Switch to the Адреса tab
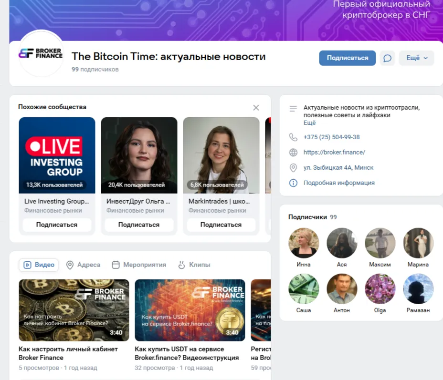 84,265
